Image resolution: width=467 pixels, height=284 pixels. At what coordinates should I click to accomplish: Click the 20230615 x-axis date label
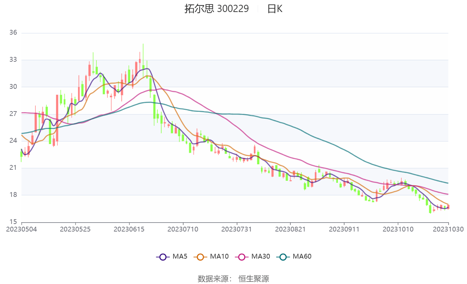click(x=129, y=229)
